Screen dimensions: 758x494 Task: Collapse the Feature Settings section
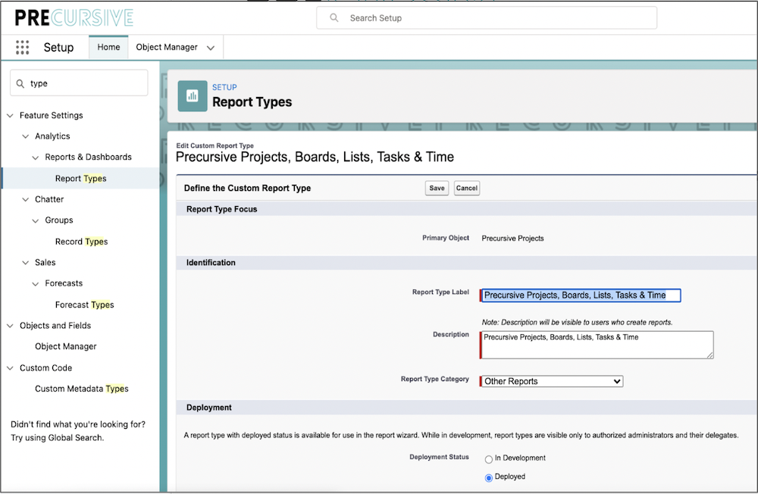click(11, 116)
